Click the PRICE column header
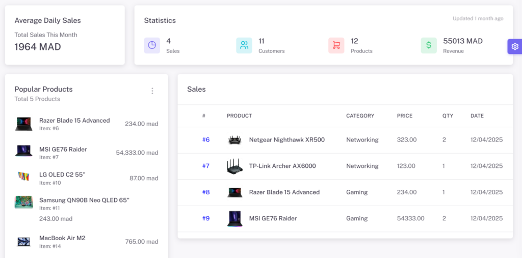The image size is (522, 258). [x=405, y=116]
